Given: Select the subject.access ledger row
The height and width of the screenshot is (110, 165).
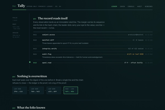Looking at the screenshot, I should [x=93, y=35].
